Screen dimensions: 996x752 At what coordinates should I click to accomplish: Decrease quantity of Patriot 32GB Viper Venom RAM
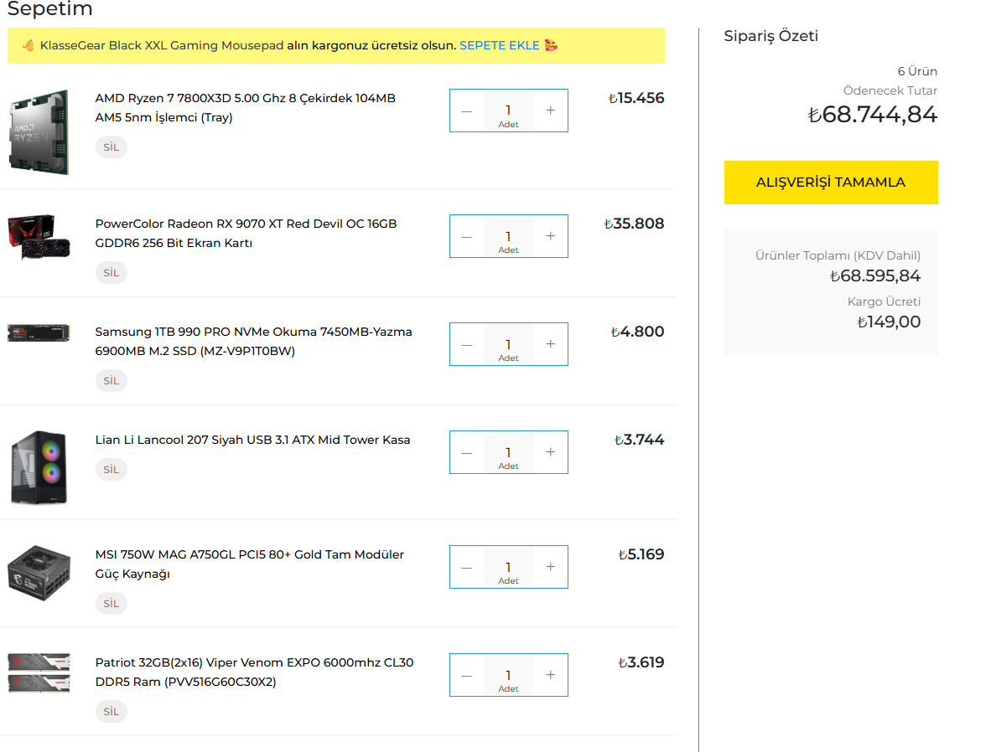[x=467, y=675]
